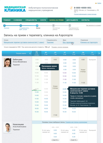Open Казаковцева doctor photo
The width and height of the screenshot is (103, 143).
click(x=7, y=128)
